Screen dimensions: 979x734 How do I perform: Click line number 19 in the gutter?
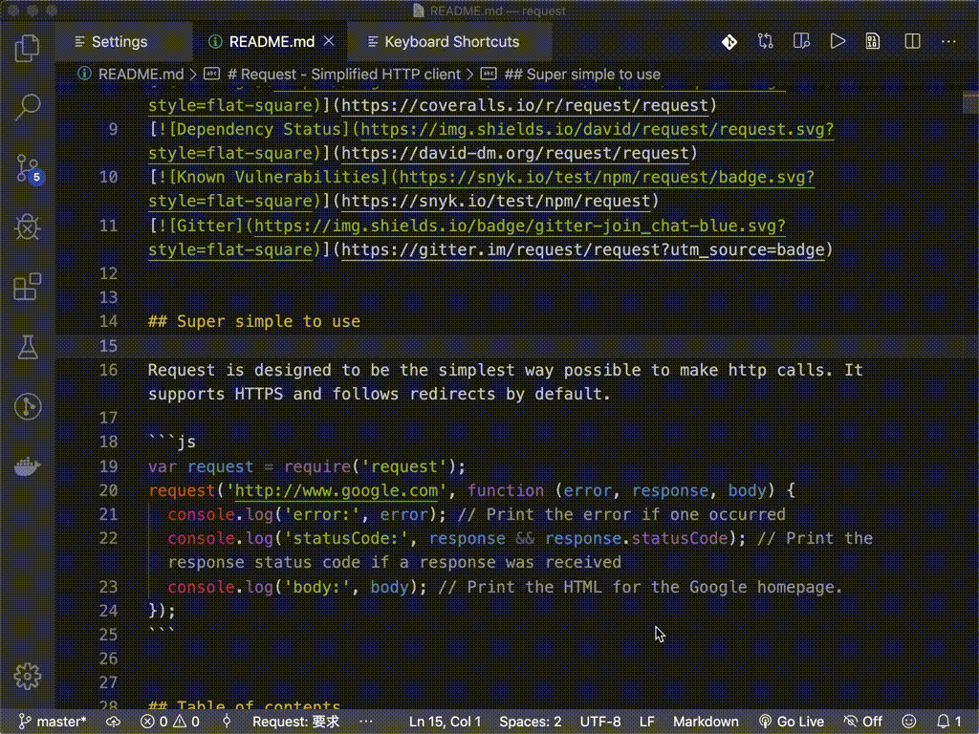pyautogui.click(x=108, y=466)
